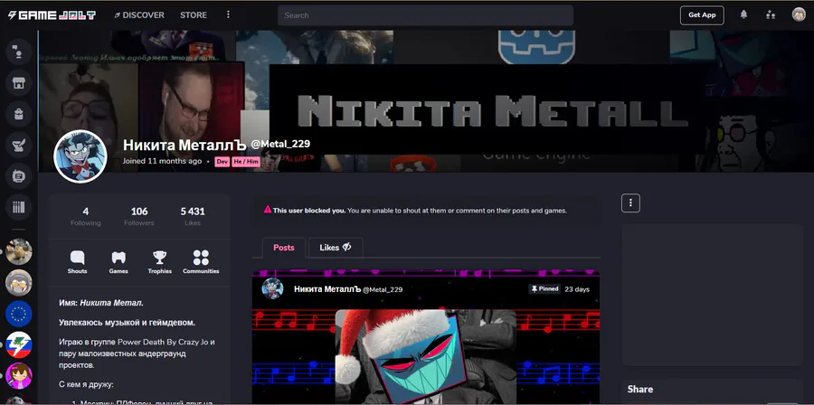View the 5 431 Likes count
The width and height of the screenshot is (814, 405).
(x=193, y=216)
